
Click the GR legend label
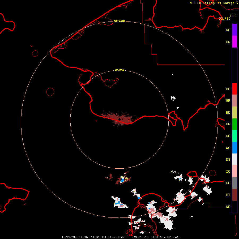[228, 101]
